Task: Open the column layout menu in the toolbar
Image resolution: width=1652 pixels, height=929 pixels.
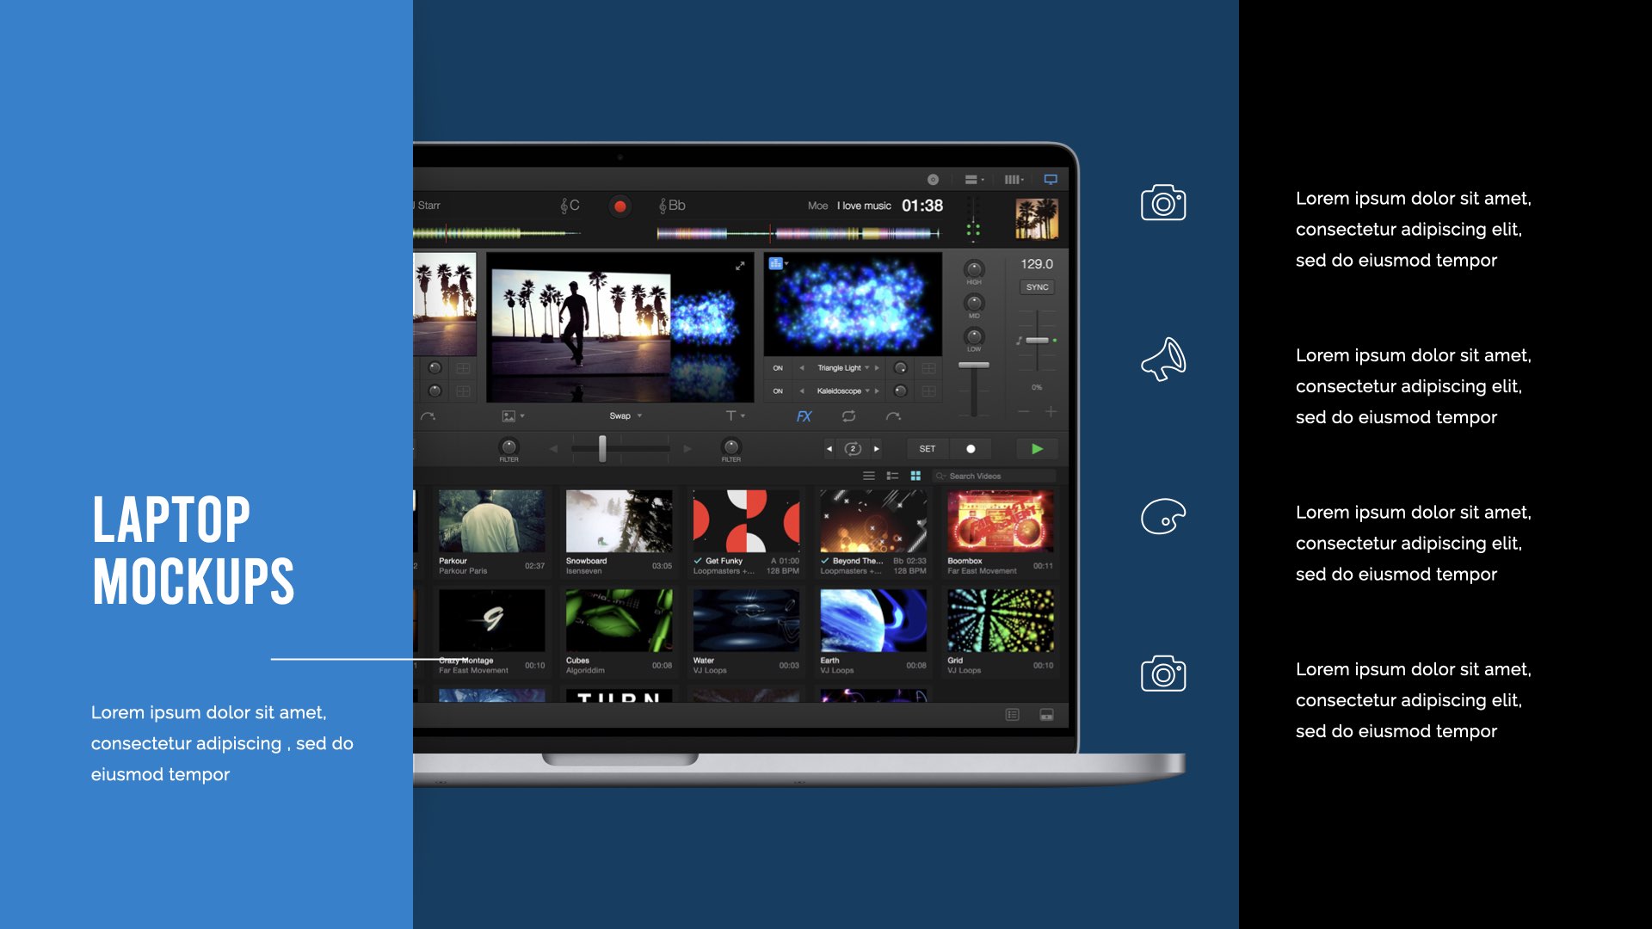Action: [x=1014, y=180]
